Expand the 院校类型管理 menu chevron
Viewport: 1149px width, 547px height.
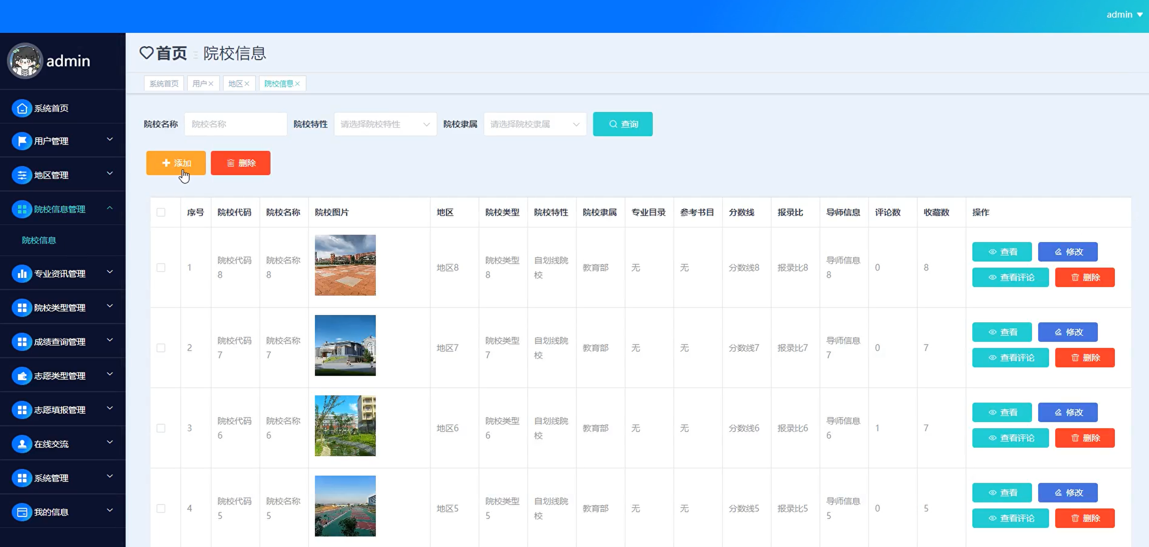[x=110, y=306]
